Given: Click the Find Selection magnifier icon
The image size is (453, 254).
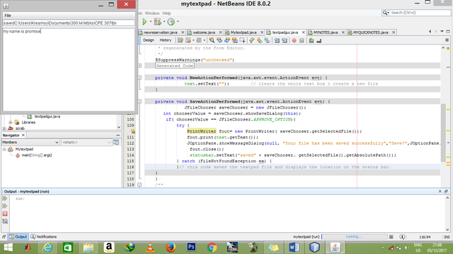Looking at the screenshot, I should [x=212, y=41].
